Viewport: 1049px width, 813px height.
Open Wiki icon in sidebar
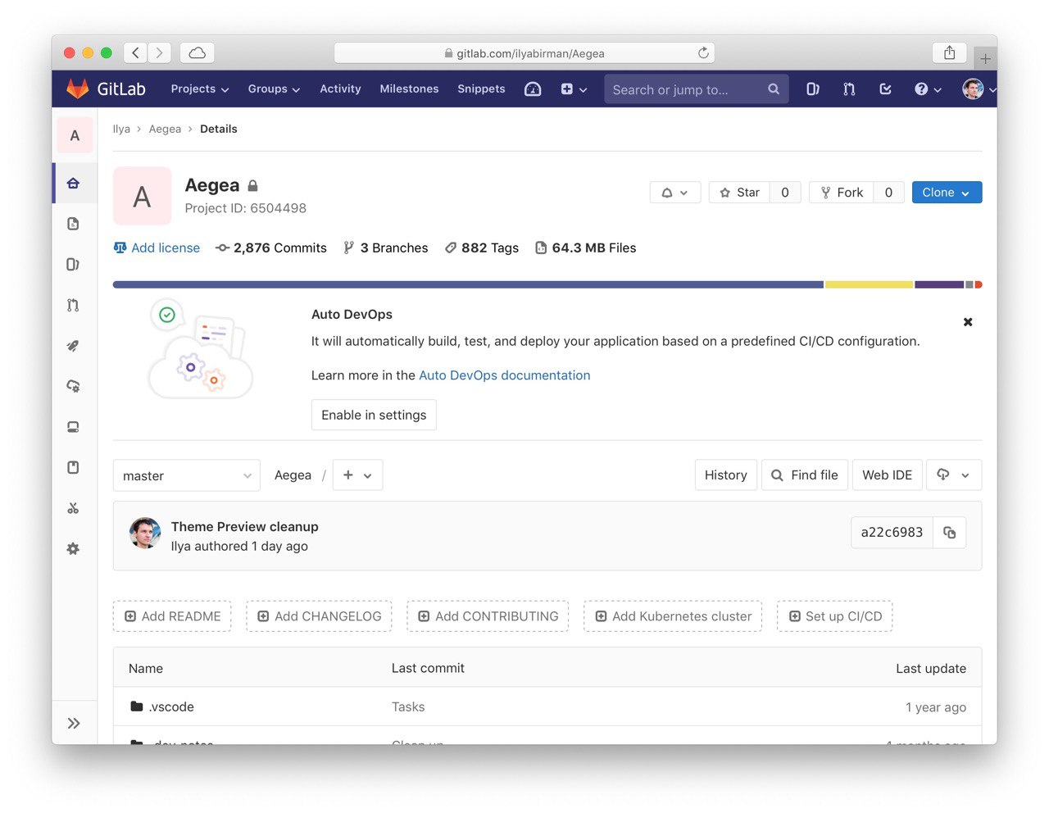[x=73, y=467]
